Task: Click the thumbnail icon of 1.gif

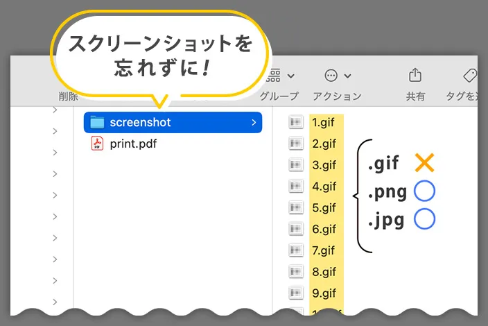Action: [x=296, y=122]
